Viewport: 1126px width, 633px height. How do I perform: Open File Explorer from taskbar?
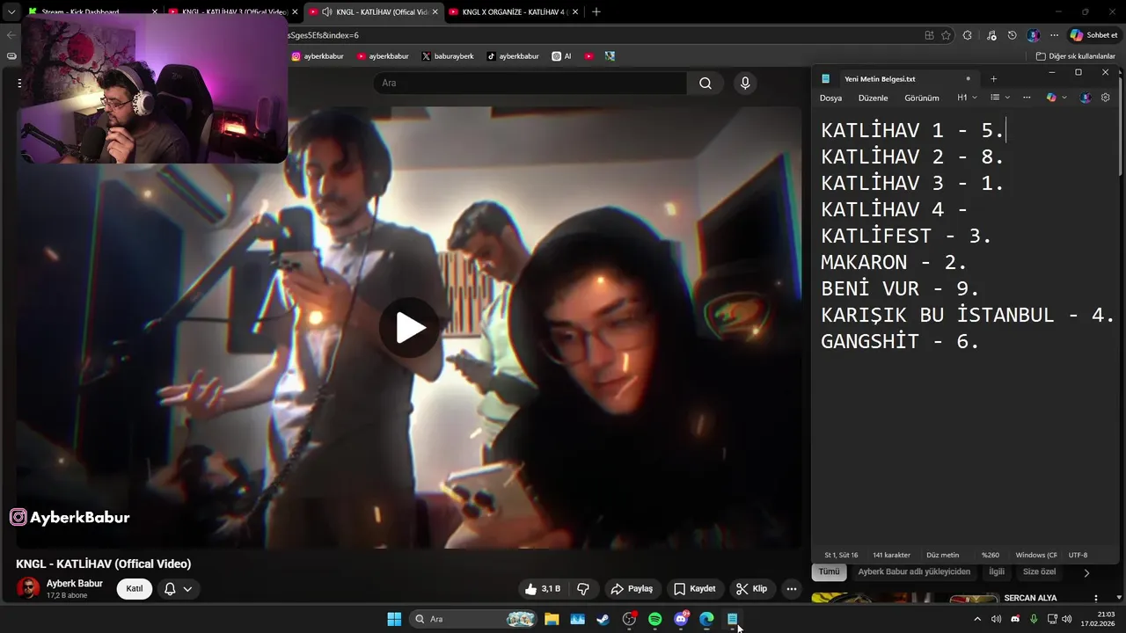tap(552, 619)
